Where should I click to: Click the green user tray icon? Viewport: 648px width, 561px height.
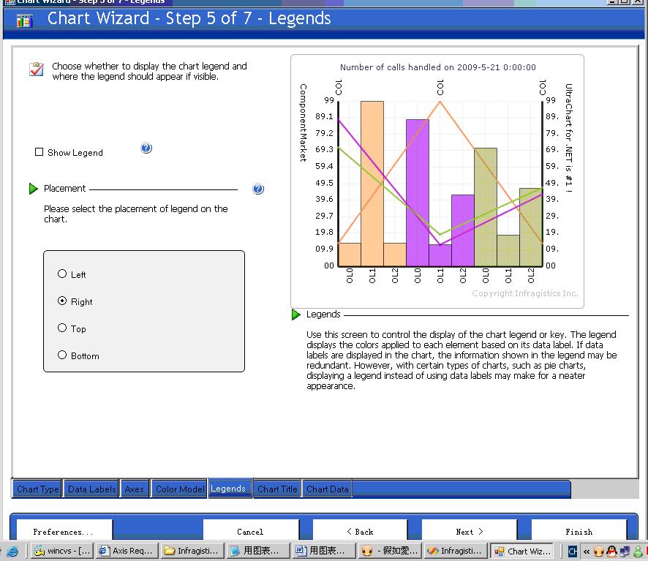click(x=638, y=551)
